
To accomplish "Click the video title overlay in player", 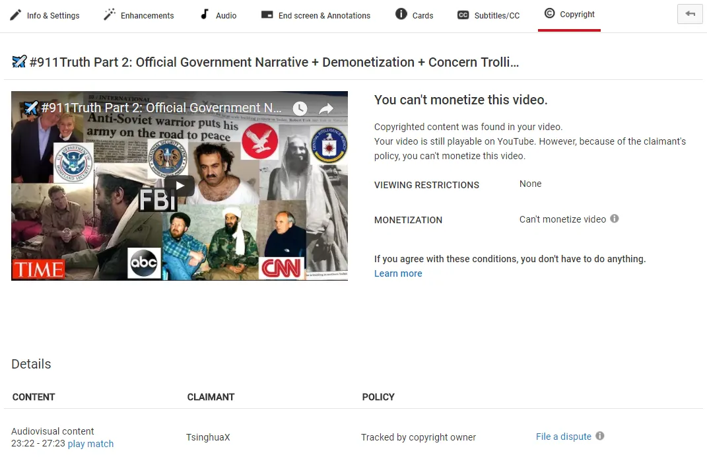I will (161, 108).
